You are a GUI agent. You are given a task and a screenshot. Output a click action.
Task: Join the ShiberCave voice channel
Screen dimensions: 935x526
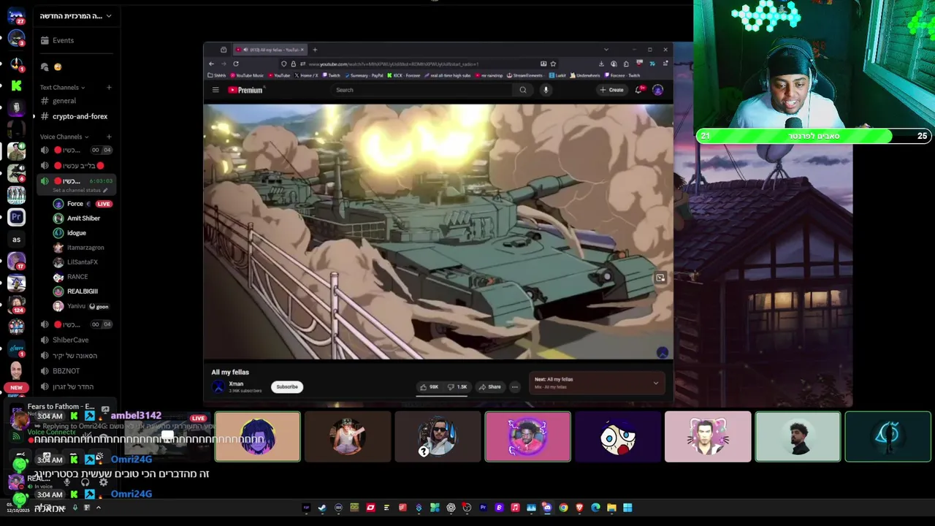70,340
